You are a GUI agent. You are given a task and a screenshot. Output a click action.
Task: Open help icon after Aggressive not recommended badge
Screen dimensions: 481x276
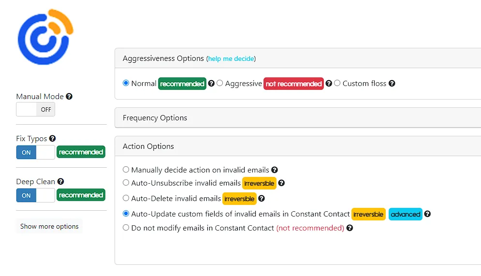(x=329, y=84)
